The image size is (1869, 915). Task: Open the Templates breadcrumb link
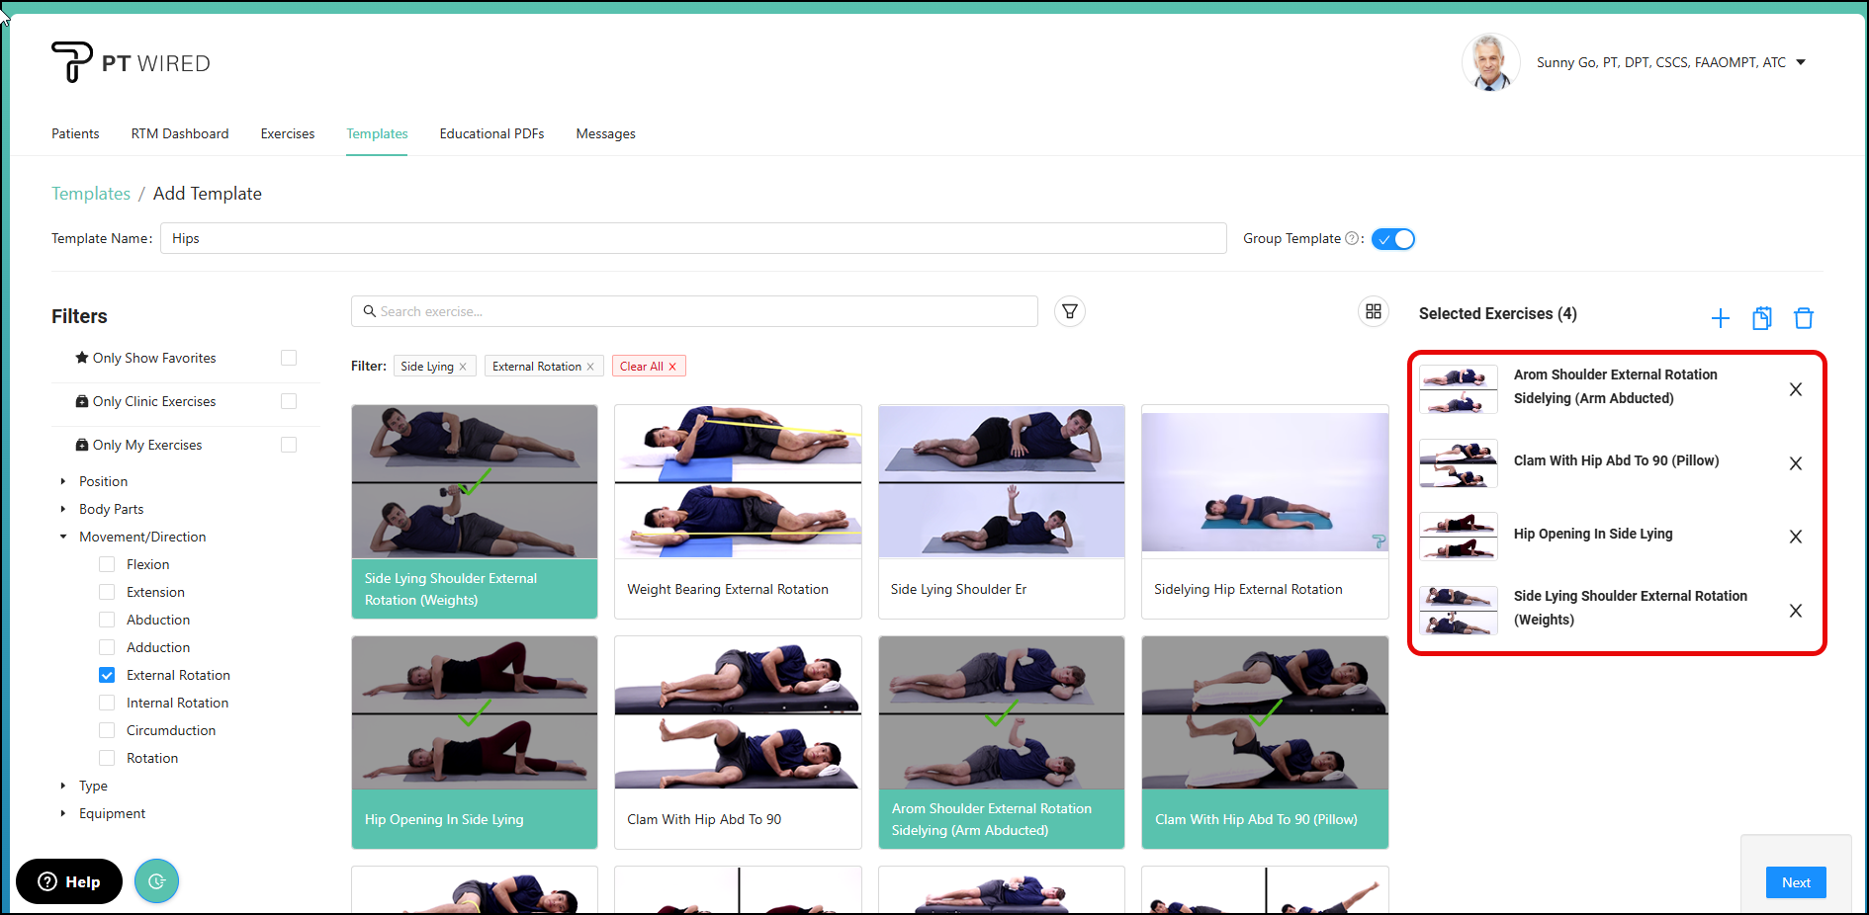90,193
